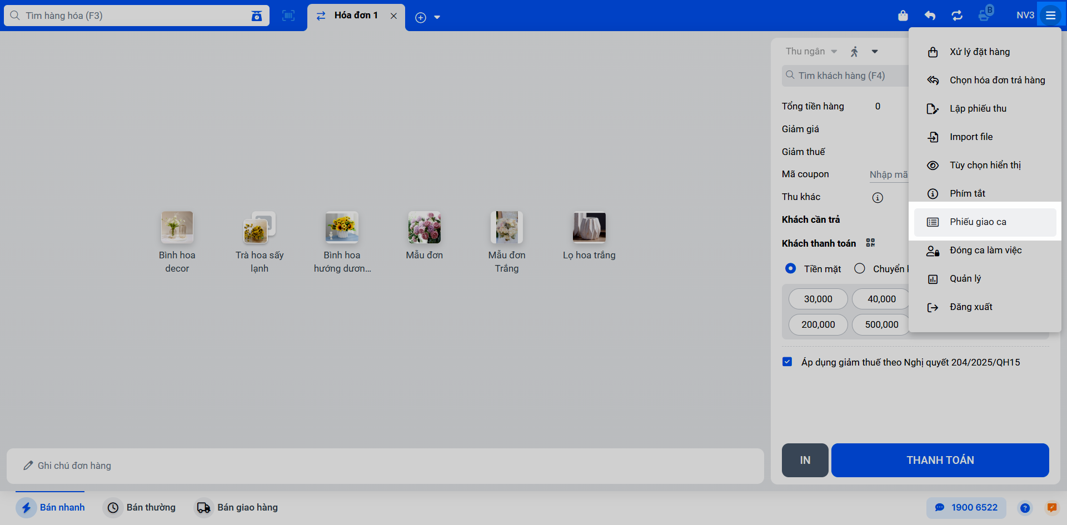Viewport: 1067px width, 525px height.
Task: Click the orange feedback icon
Action: click(1052, 508)
